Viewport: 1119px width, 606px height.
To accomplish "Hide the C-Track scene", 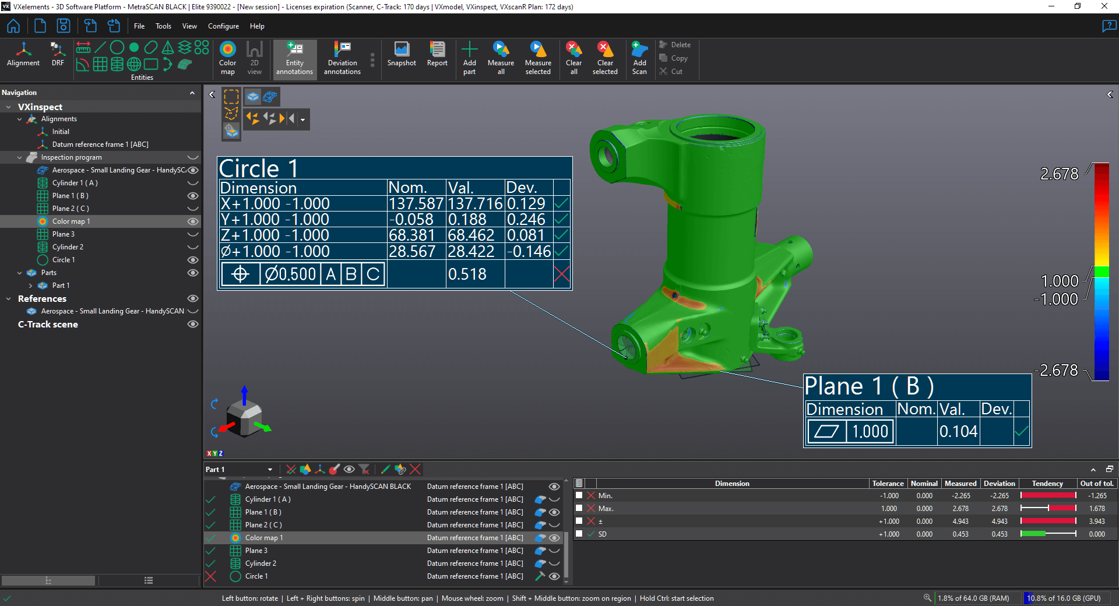I will click(192, 325).
